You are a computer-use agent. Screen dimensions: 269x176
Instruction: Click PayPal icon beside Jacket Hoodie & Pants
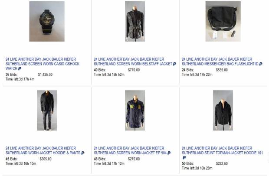pyautogui.click(x=83, y=153)
